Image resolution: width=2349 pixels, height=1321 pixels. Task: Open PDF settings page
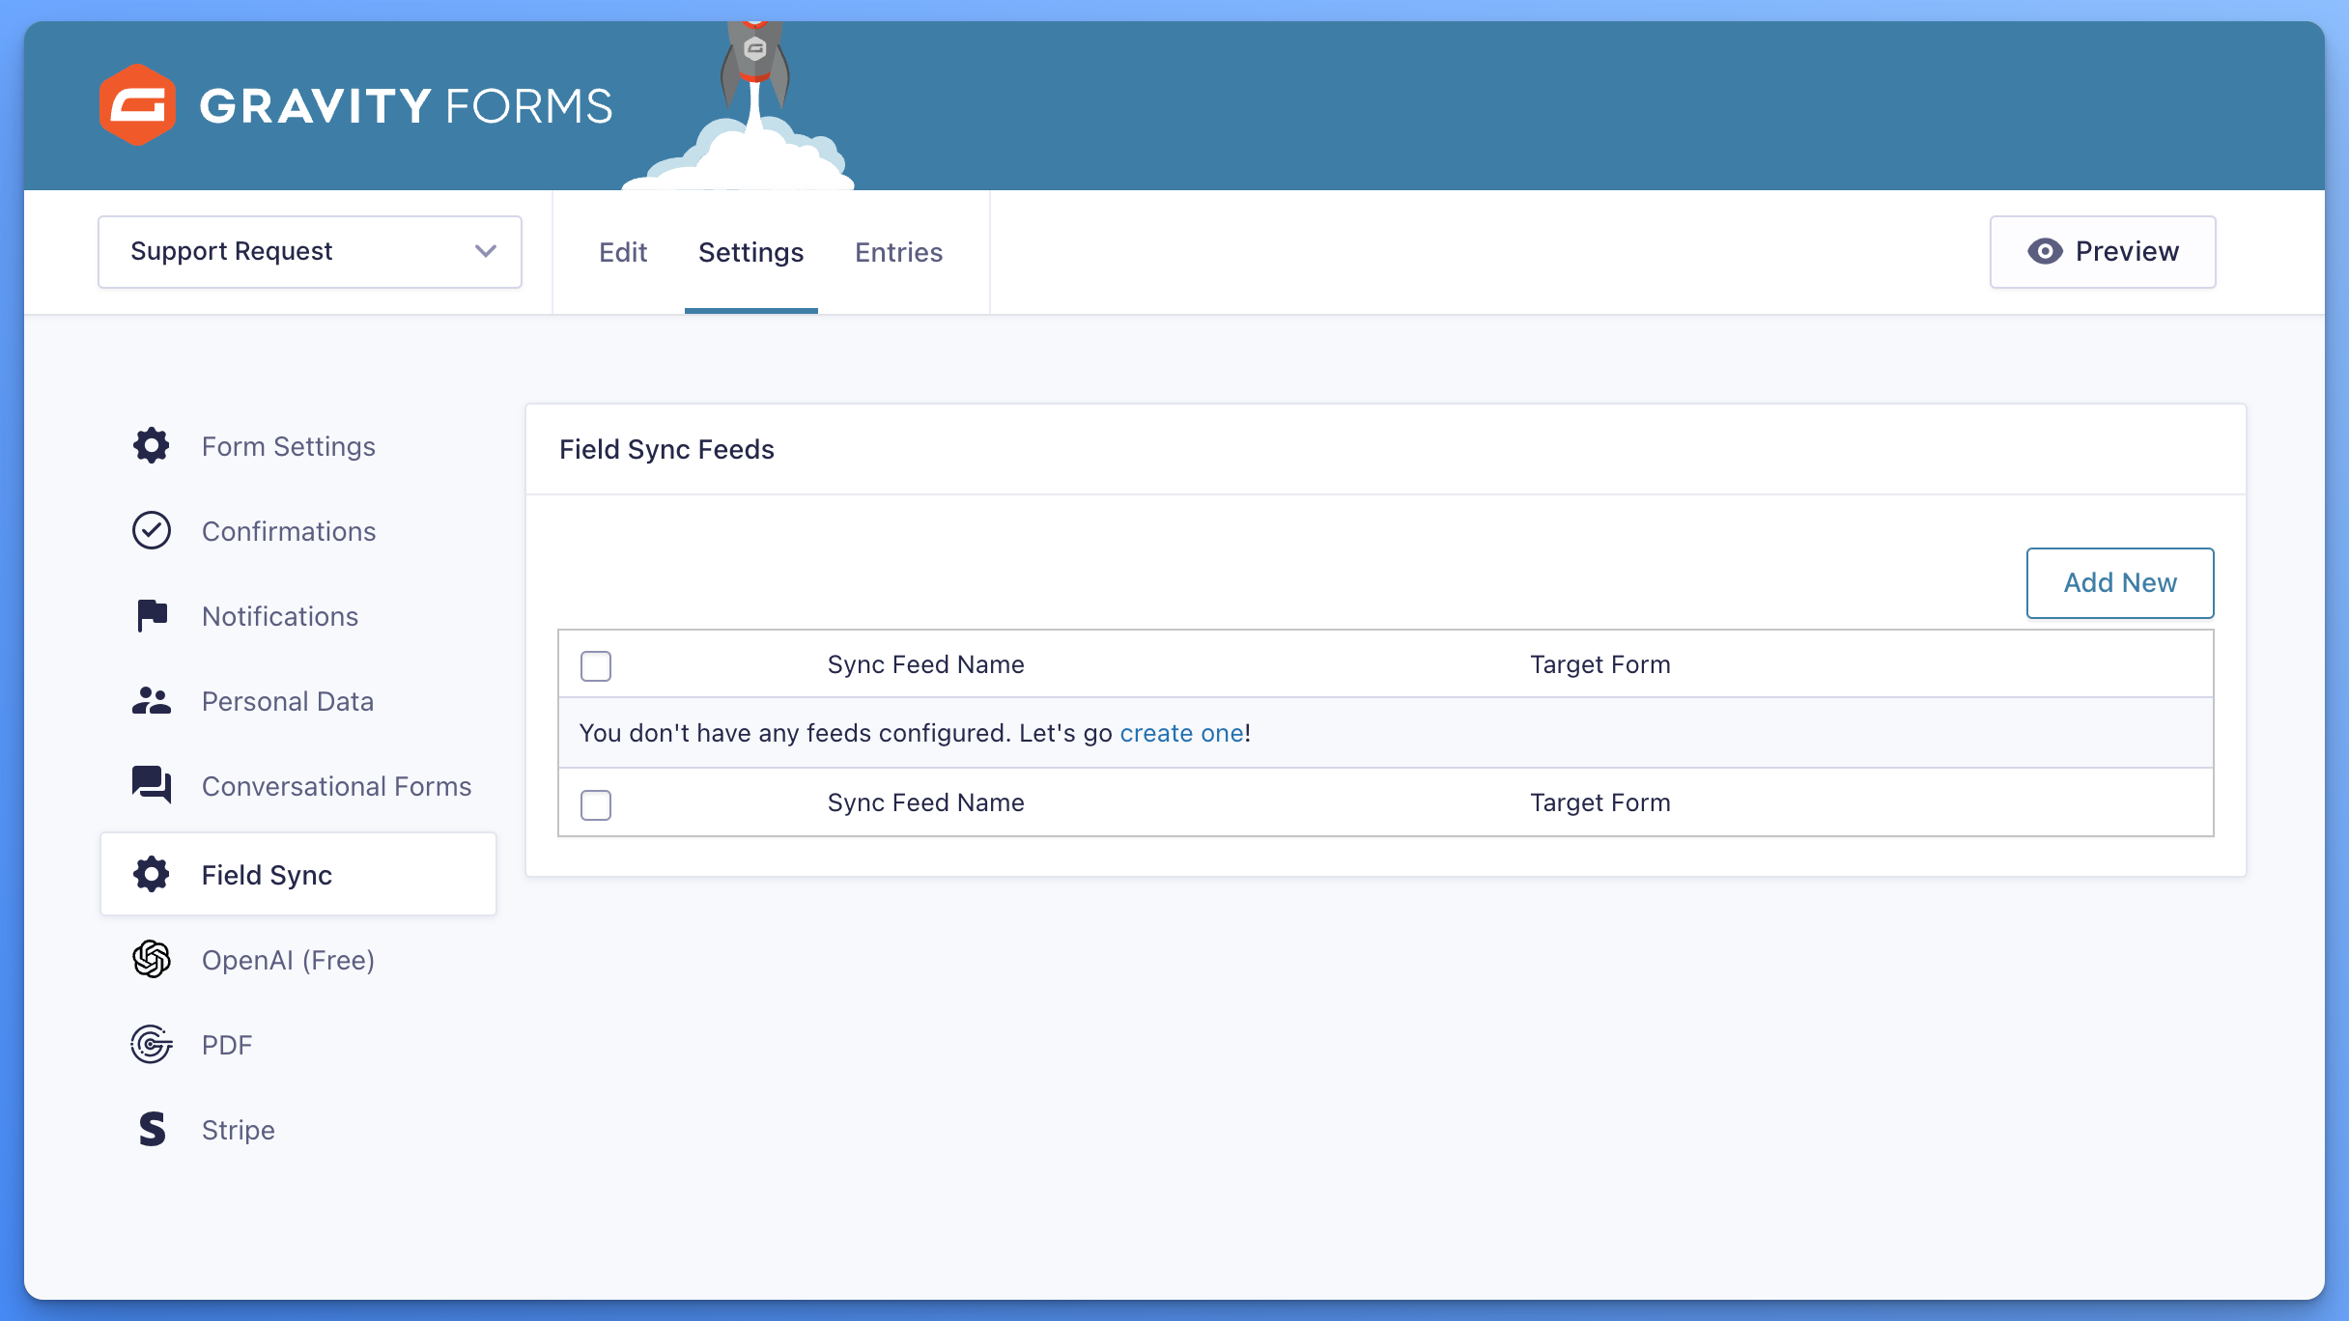pyautogui.click(x=298, y=1045)
